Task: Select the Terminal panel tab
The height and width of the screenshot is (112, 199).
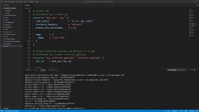Action: [43, 70]
